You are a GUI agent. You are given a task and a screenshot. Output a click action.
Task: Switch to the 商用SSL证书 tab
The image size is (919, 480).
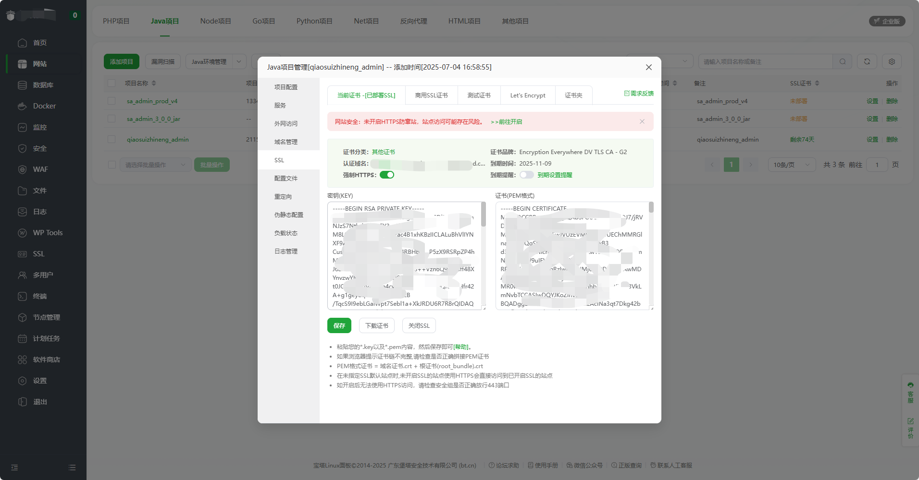point(431,95)
